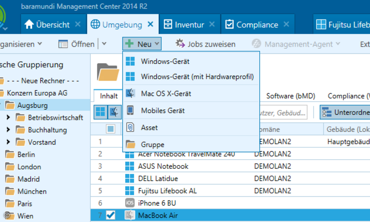Viewport: 370px width, 222px height.
Task: Click the Öffnen toolbar button
Action: [x=76, y=44]
